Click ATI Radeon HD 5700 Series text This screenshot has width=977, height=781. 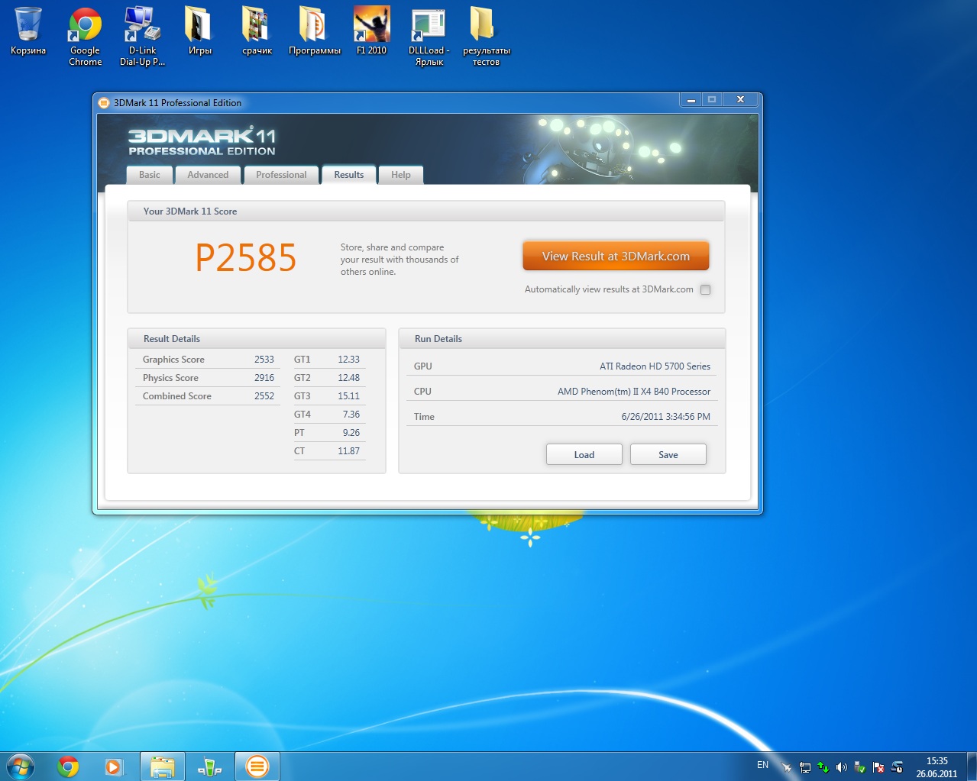pyautogui.click(x=655, y=366)
